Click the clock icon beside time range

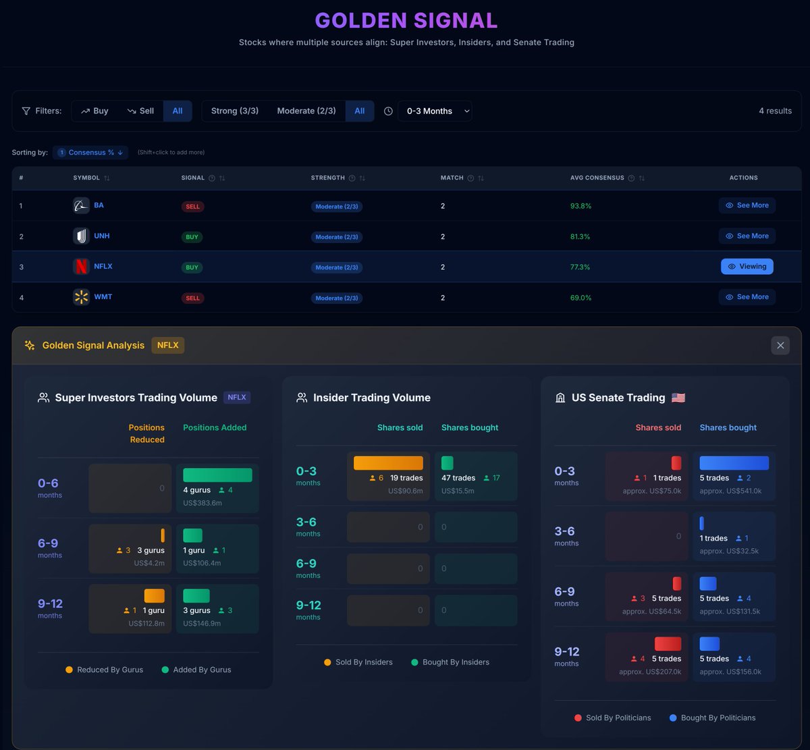pyautogui.click(x=388, y=111)
